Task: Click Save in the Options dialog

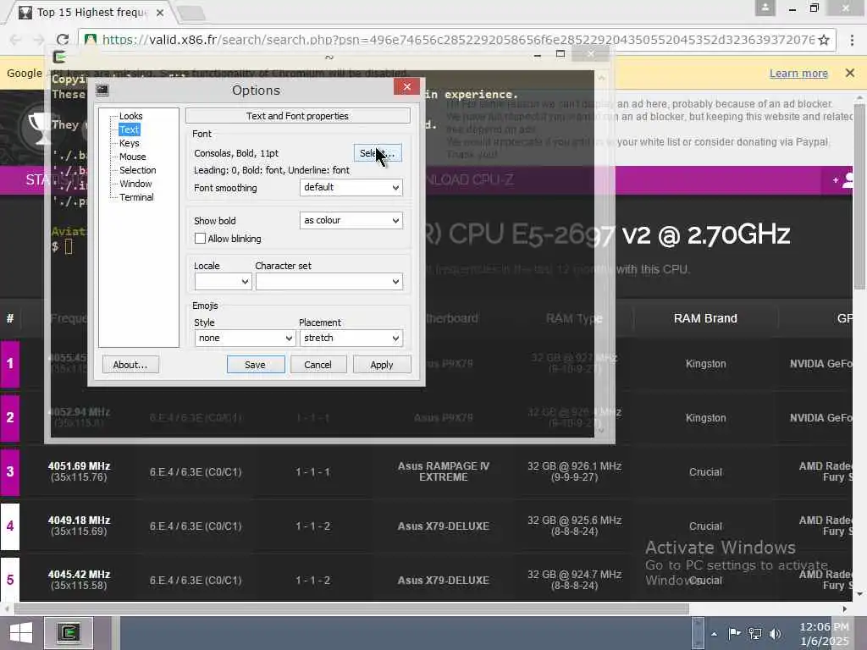Action: tap(256, 365)
